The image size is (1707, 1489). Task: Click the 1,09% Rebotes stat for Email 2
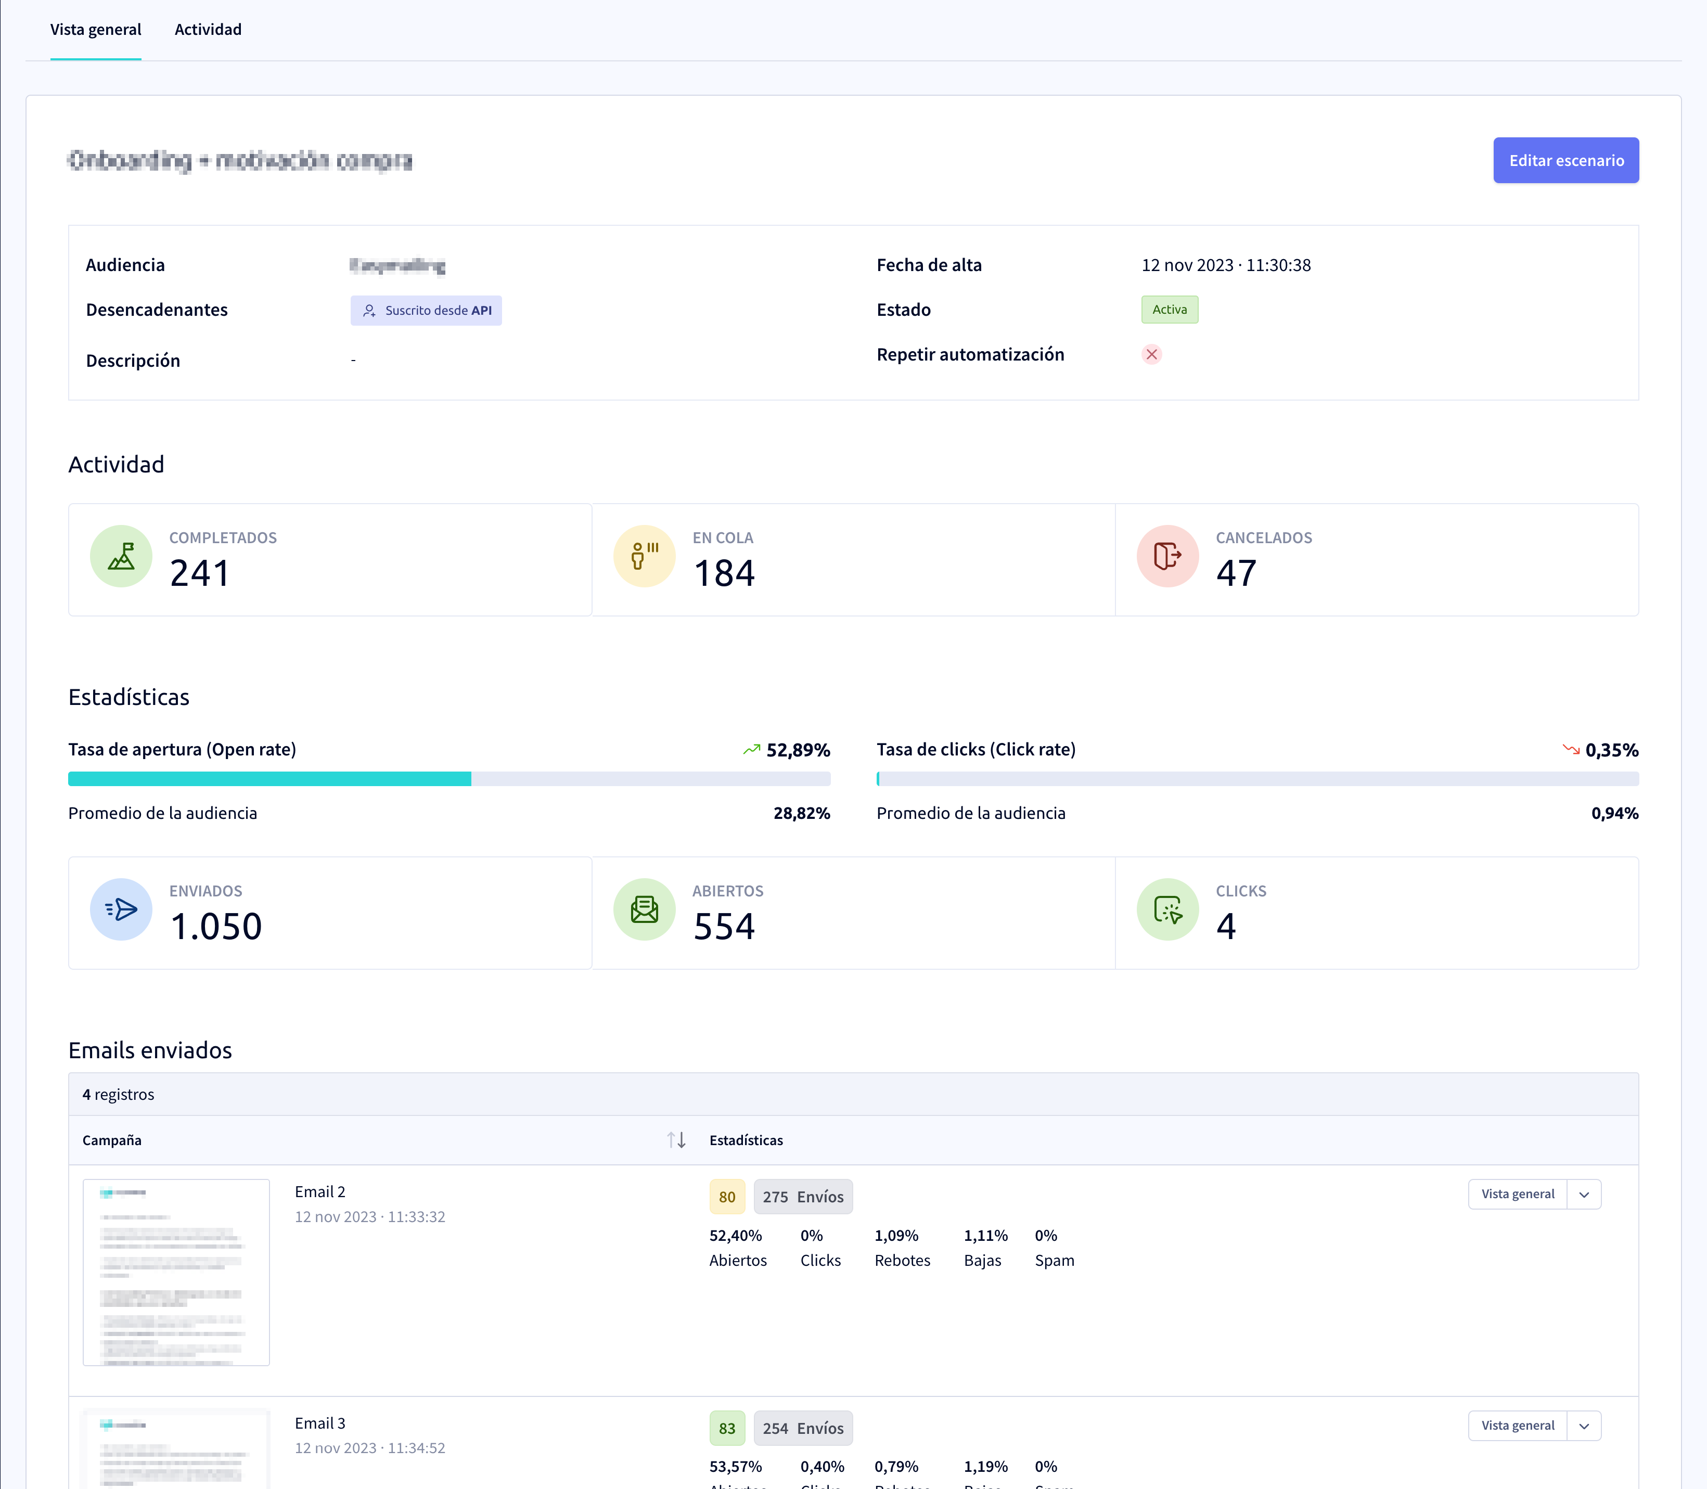coord(902,1248)
